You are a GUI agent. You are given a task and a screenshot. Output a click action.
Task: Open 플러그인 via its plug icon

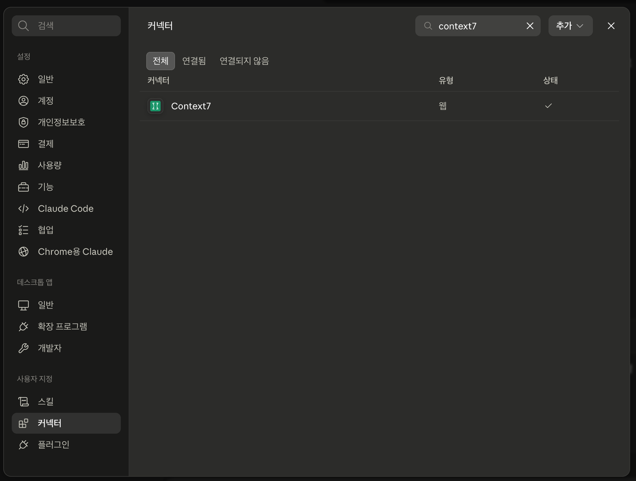(x=23, y=445)
